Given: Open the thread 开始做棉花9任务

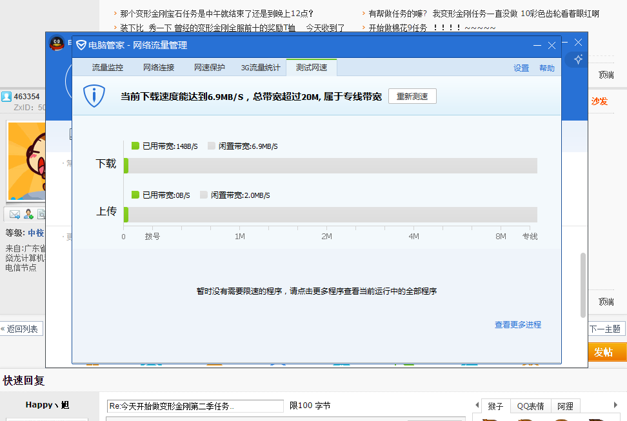Looking at the screenshot, I should click(x=432, y=28).
